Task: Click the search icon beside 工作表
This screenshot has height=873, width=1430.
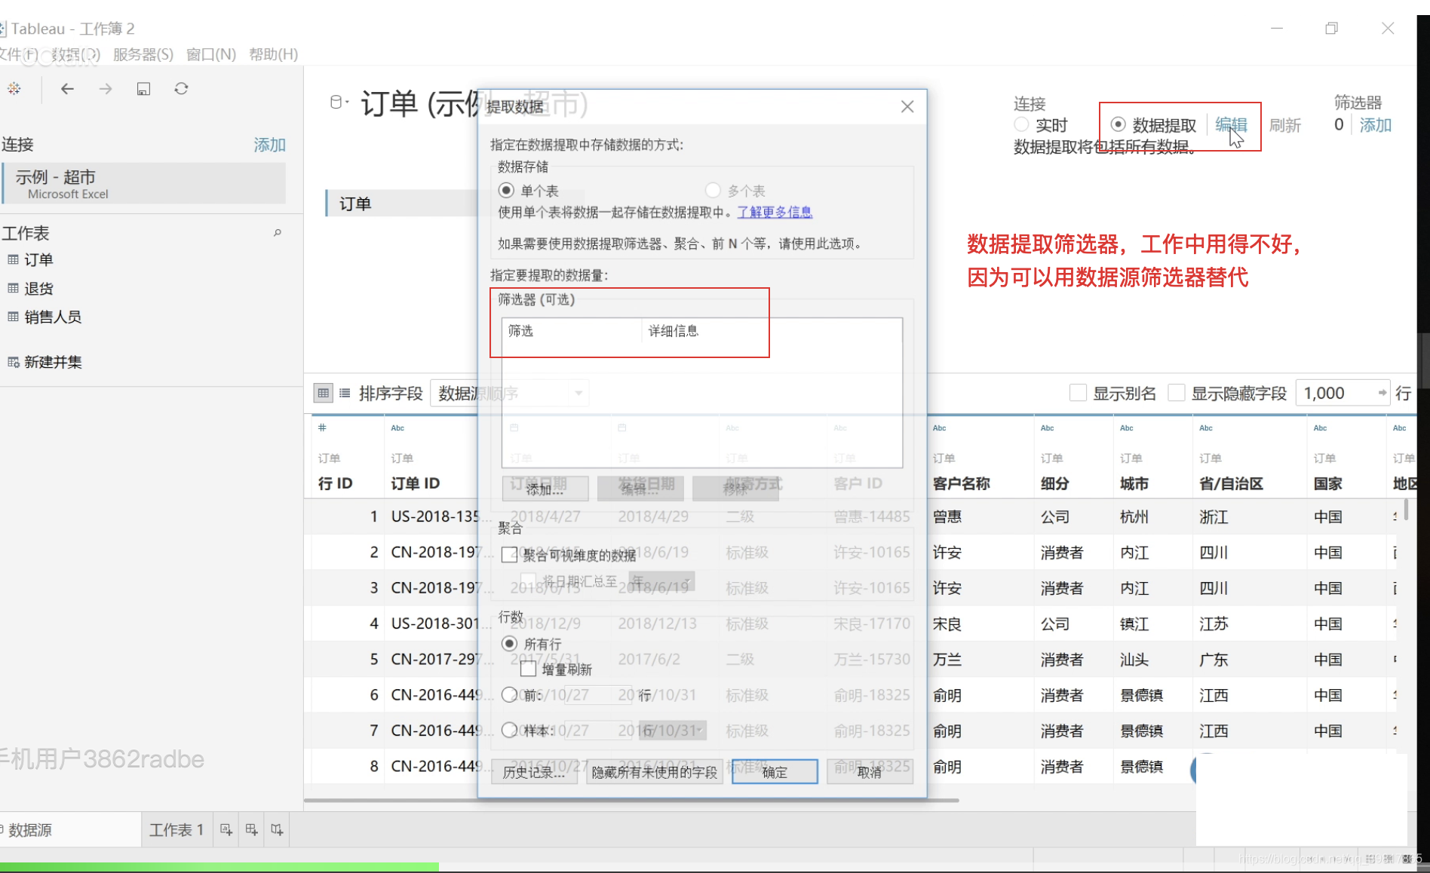Action: [x=278, y=233]
